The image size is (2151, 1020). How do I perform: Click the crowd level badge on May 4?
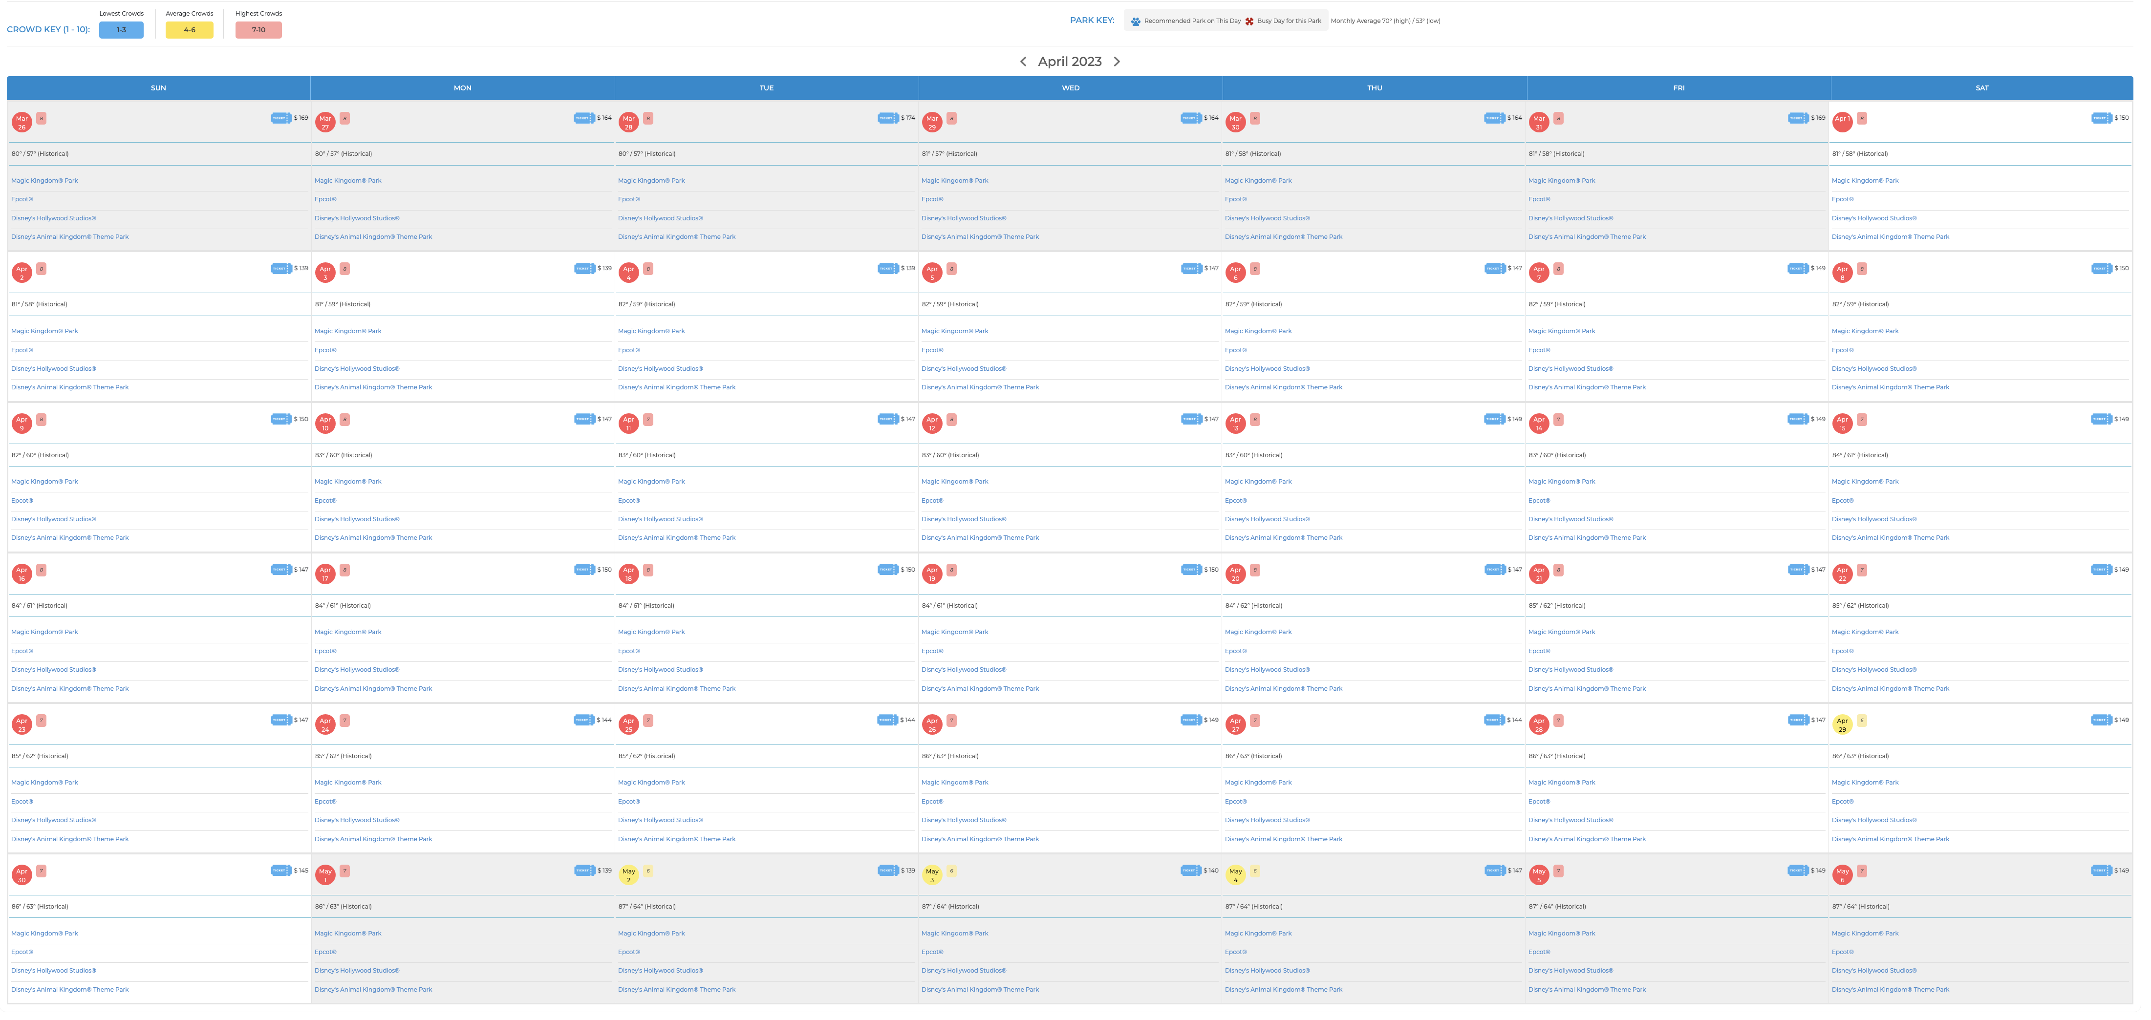click(x=1255, y=871)
